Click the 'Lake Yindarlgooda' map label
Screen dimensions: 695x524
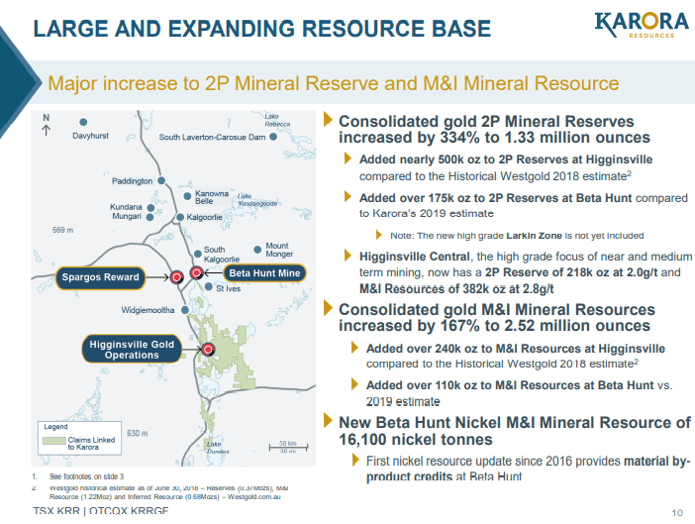coord(257,199)
